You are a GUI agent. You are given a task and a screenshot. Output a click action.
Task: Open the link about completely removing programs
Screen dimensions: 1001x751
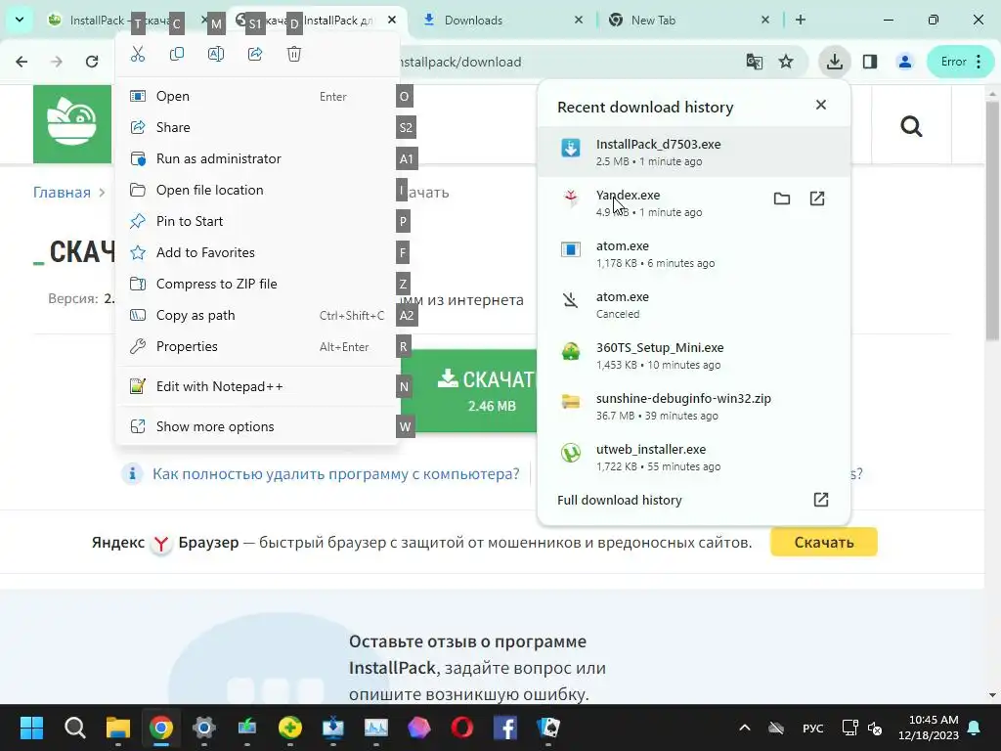point(336,474)
